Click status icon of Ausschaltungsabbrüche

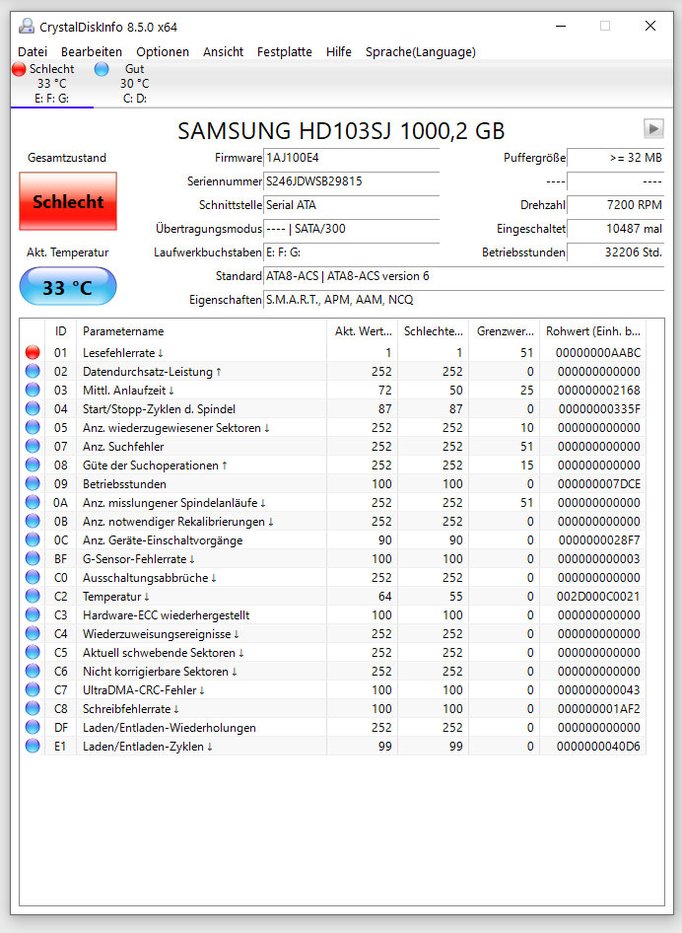tap(33, 578)
